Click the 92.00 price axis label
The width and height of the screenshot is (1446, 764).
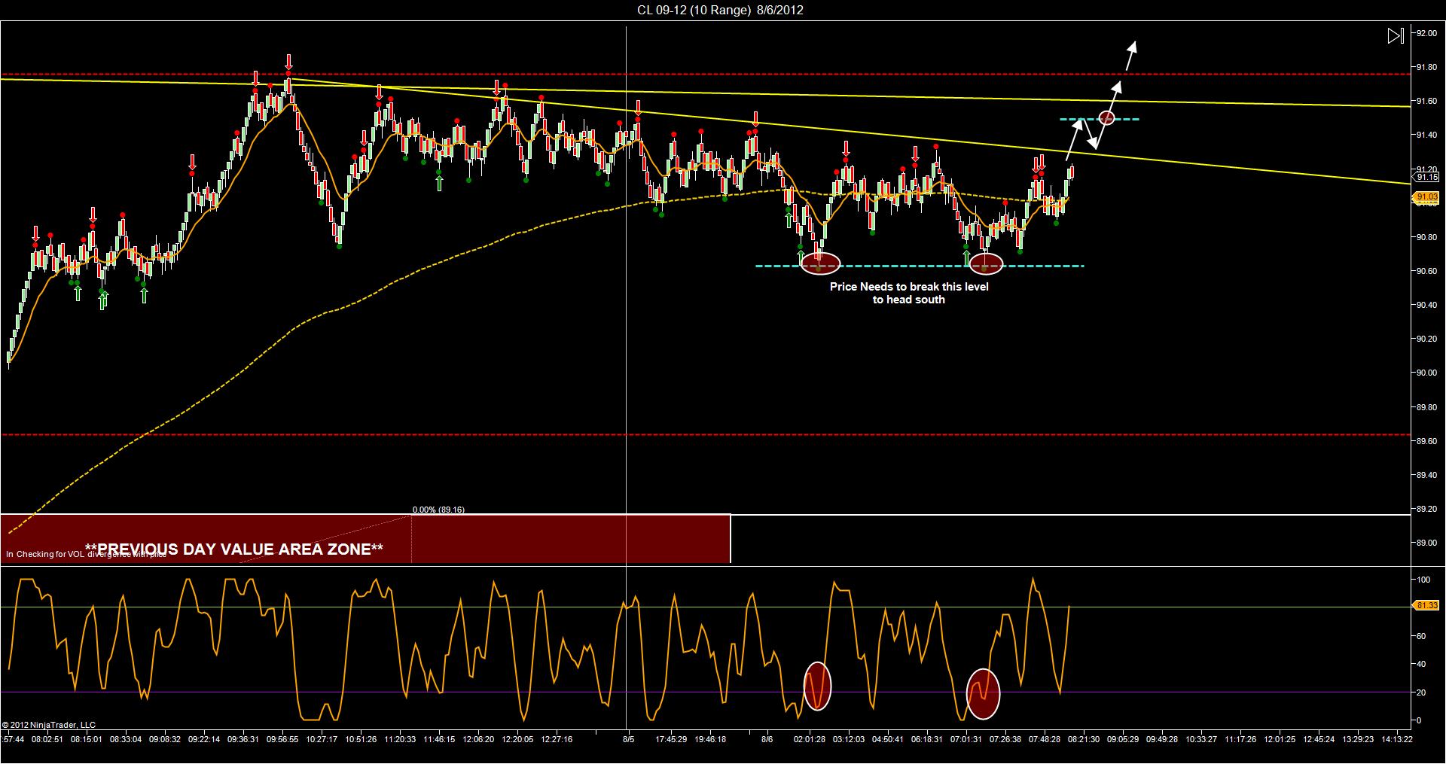(1426, 33)
